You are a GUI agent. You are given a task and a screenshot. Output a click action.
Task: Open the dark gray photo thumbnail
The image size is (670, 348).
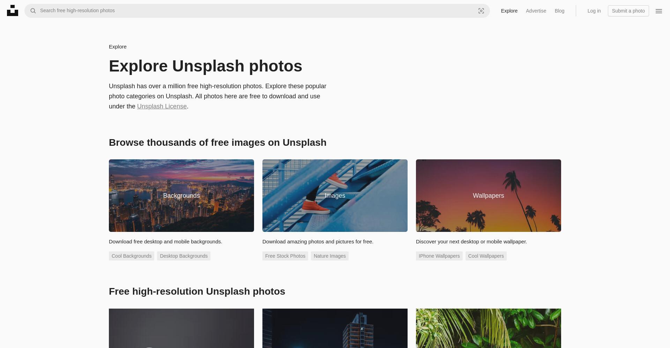[x=181, y=328]
